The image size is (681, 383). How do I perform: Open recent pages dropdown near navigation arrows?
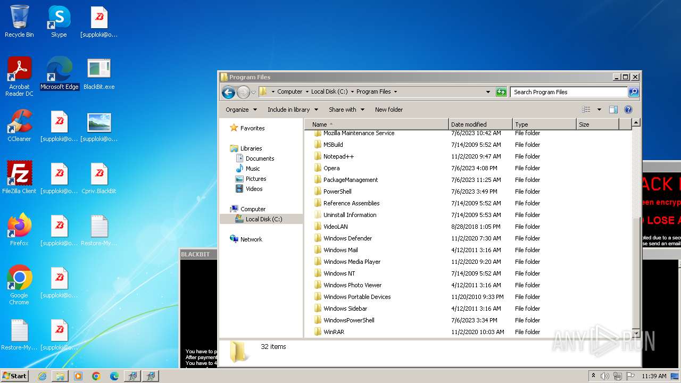pos(253,92)
